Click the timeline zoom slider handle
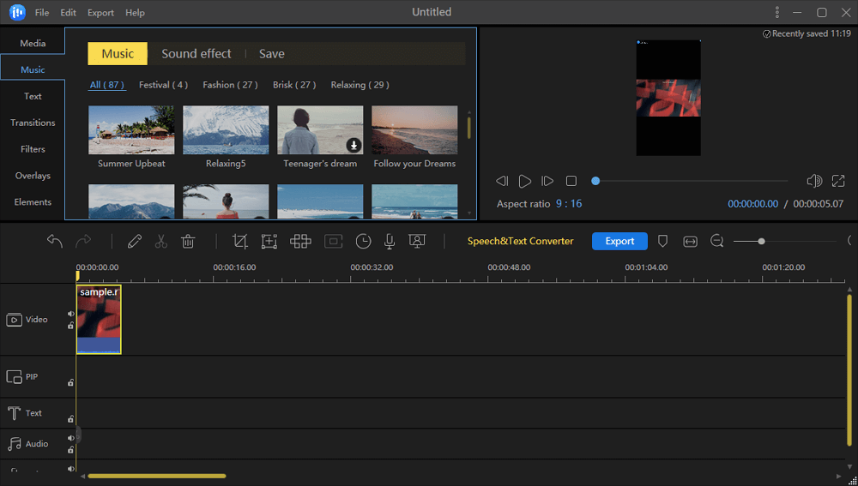 [x=761, y=242]
